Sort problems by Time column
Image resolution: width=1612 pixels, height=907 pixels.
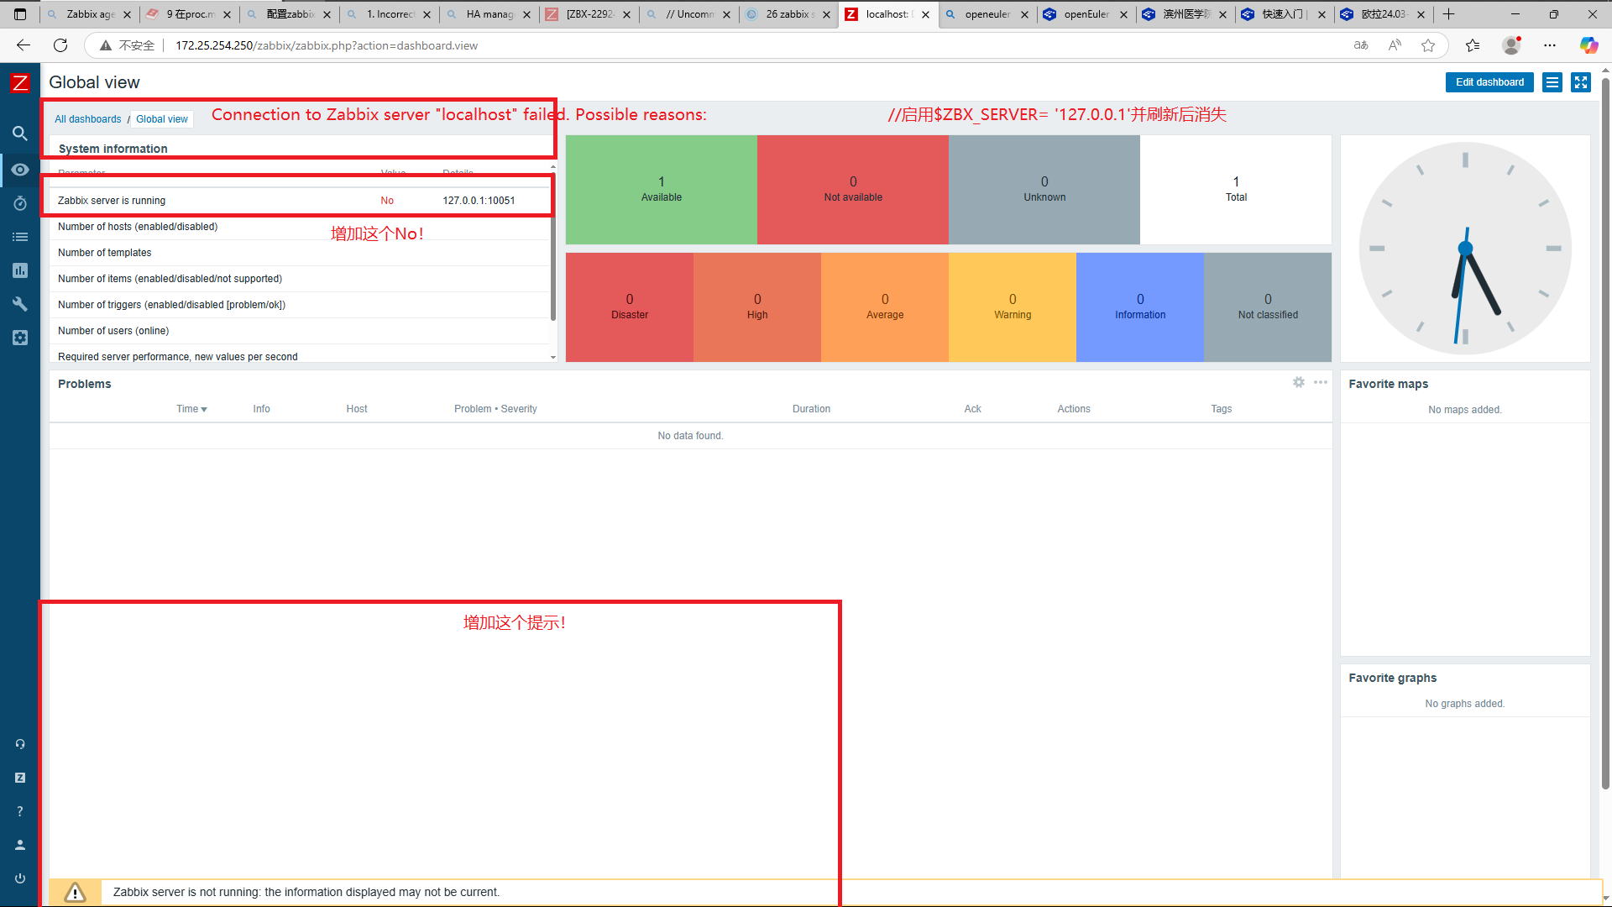pyautogui.click(x=191, y=409)
